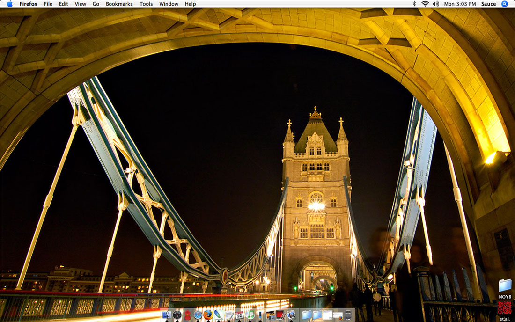
Task: Open the File menu
Action: click(x=48, y=4)
